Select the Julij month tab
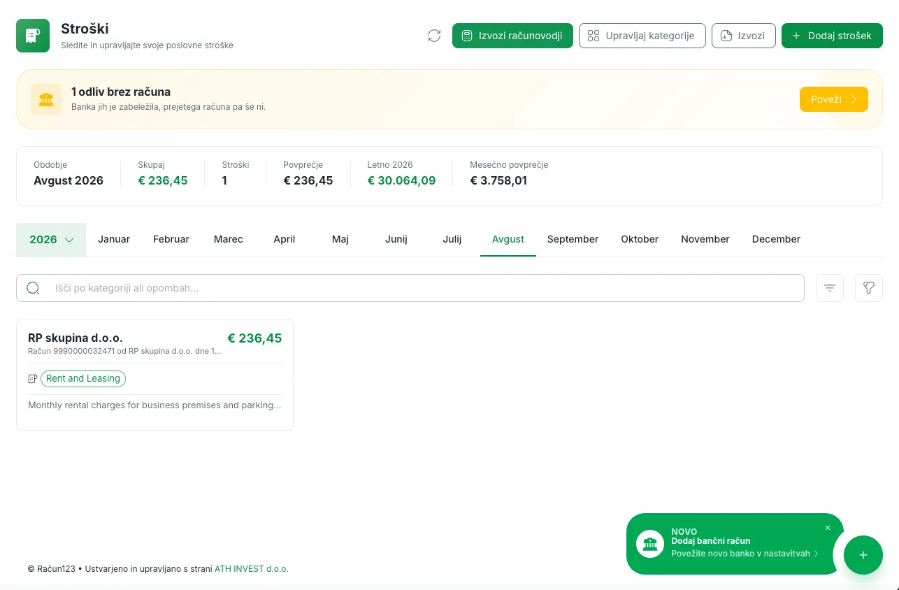The image size is (899, 590). coord(452,239)
